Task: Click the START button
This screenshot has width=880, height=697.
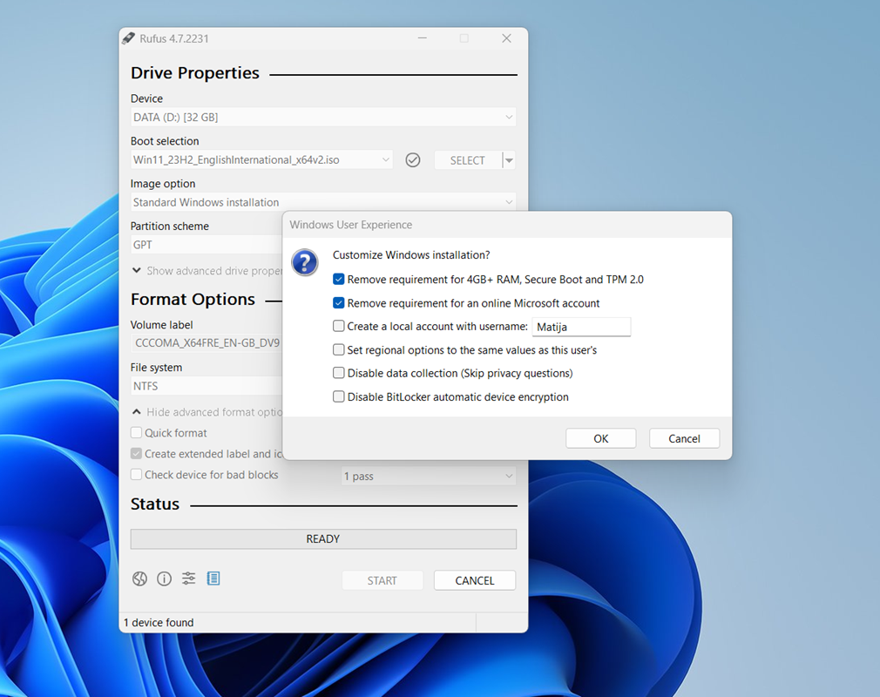Action: coord(382,580)
